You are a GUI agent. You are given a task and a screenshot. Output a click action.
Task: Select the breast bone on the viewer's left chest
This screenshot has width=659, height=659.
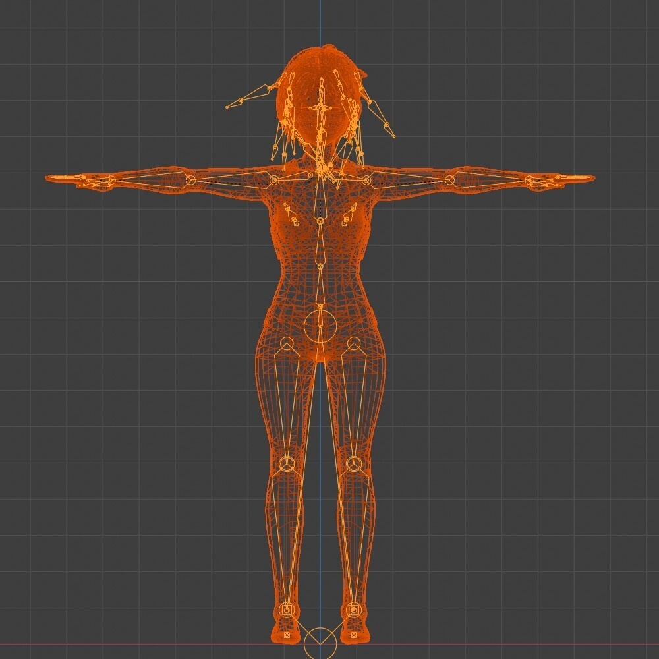tap(291, 214)
